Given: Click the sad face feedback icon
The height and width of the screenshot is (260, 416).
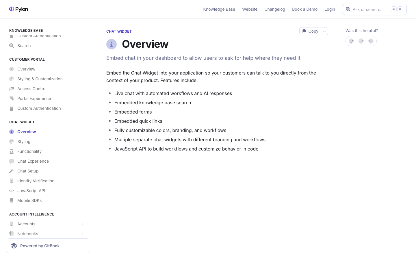Looking at the screenshot, I should pyautogui.click(x=371, y=41).
